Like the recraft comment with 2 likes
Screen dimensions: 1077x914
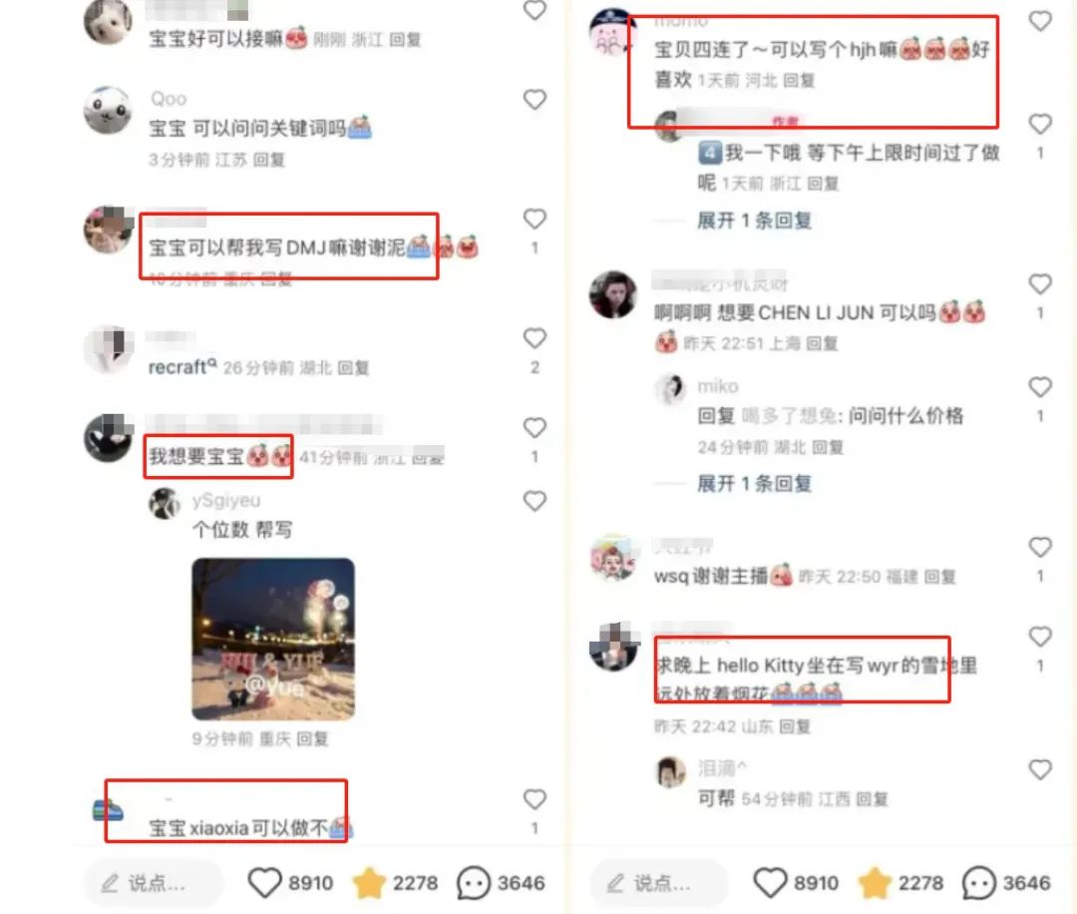click(x=535, y=338)
